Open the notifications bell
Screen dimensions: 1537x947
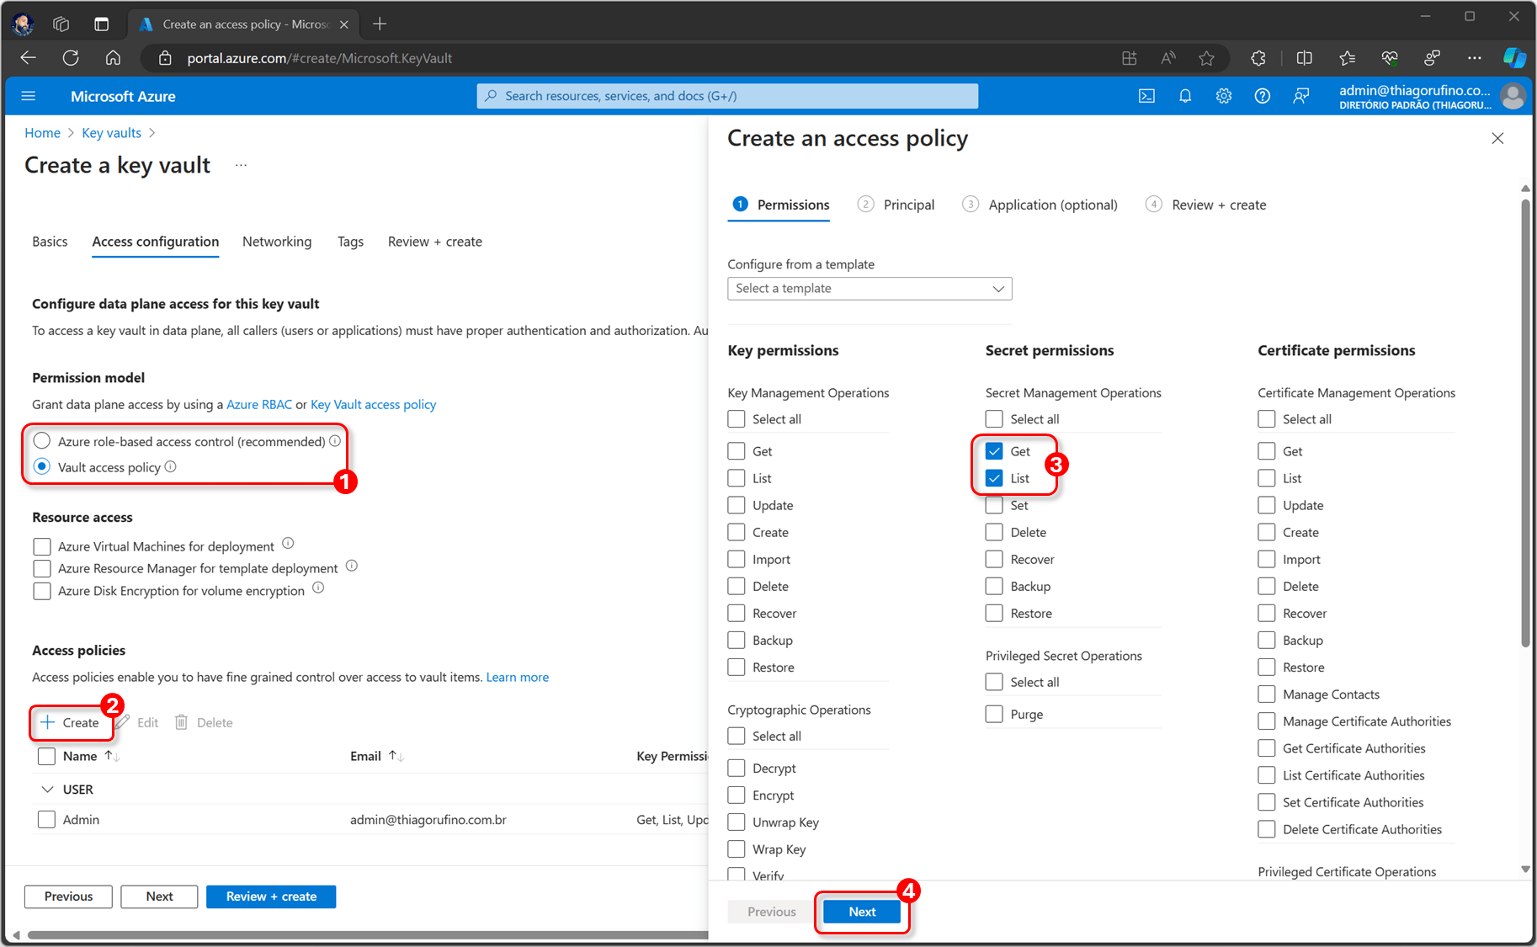click(x=1185, y=96)
